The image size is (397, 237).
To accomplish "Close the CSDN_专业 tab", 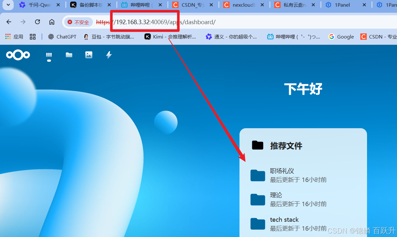I will pos(211,5).
